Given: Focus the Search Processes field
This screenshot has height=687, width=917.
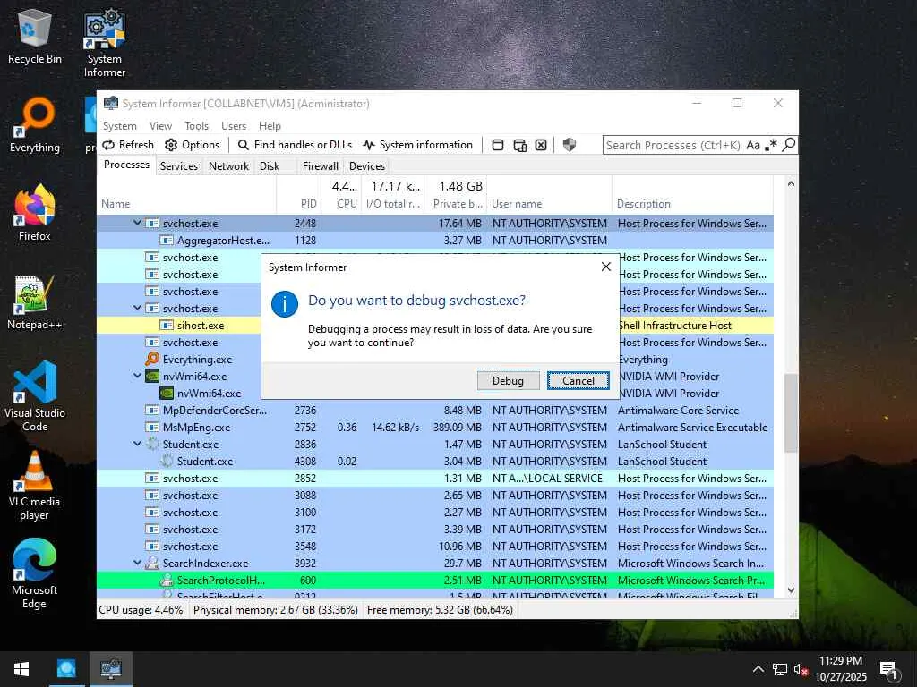Looking at the screenshot, I should point(673,145).
